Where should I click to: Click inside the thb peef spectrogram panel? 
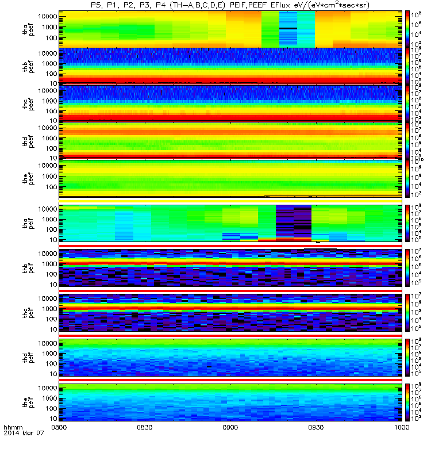tap(230, 66)
